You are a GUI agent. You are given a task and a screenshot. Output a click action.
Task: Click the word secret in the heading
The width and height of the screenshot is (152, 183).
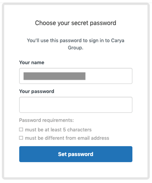click(80, 23)
